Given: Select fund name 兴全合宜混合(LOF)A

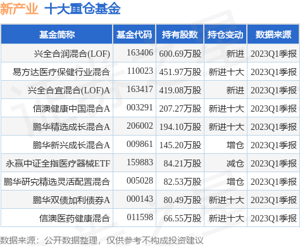Looking at the screenshot, I should point(69,90).
